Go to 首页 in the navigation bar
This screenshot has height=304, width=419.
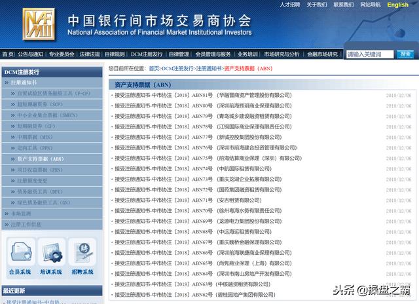[x=8, y=54]
